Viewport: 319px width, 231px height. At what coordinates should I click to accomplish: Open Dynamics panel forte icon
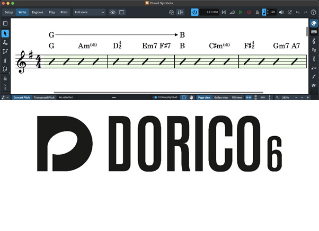pyautogui.click(x=314, y=76)
